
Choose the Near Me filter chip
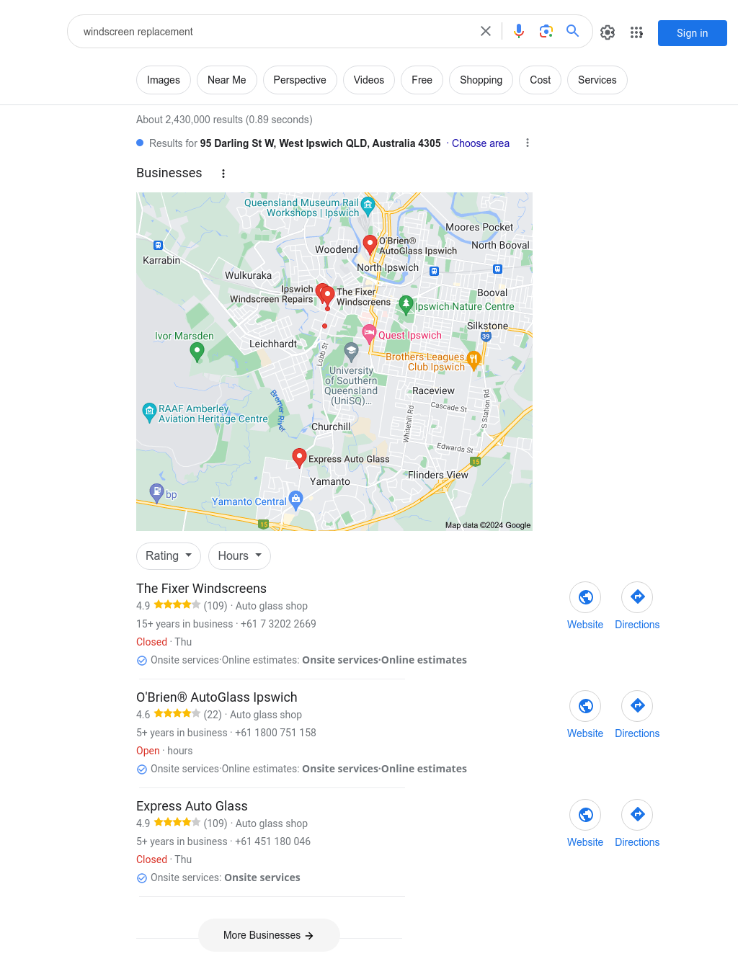[x=227, y=80]
